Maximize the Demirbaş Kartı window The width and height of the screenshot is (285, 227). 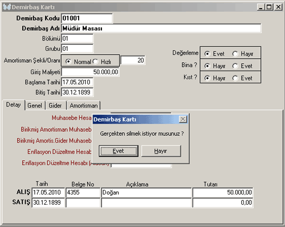(x=269, y=7)
